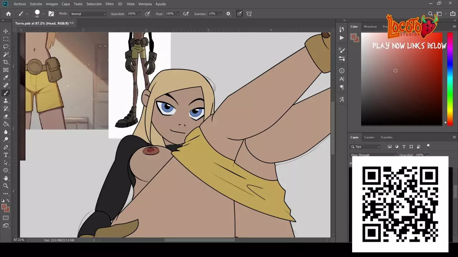Choose the Eyedropper tool
Screen dimensions: 458x257
point(6,78)
